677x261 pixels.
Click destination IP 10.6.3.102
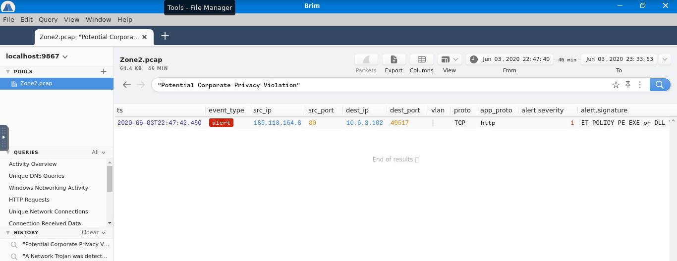coord(364,123)
